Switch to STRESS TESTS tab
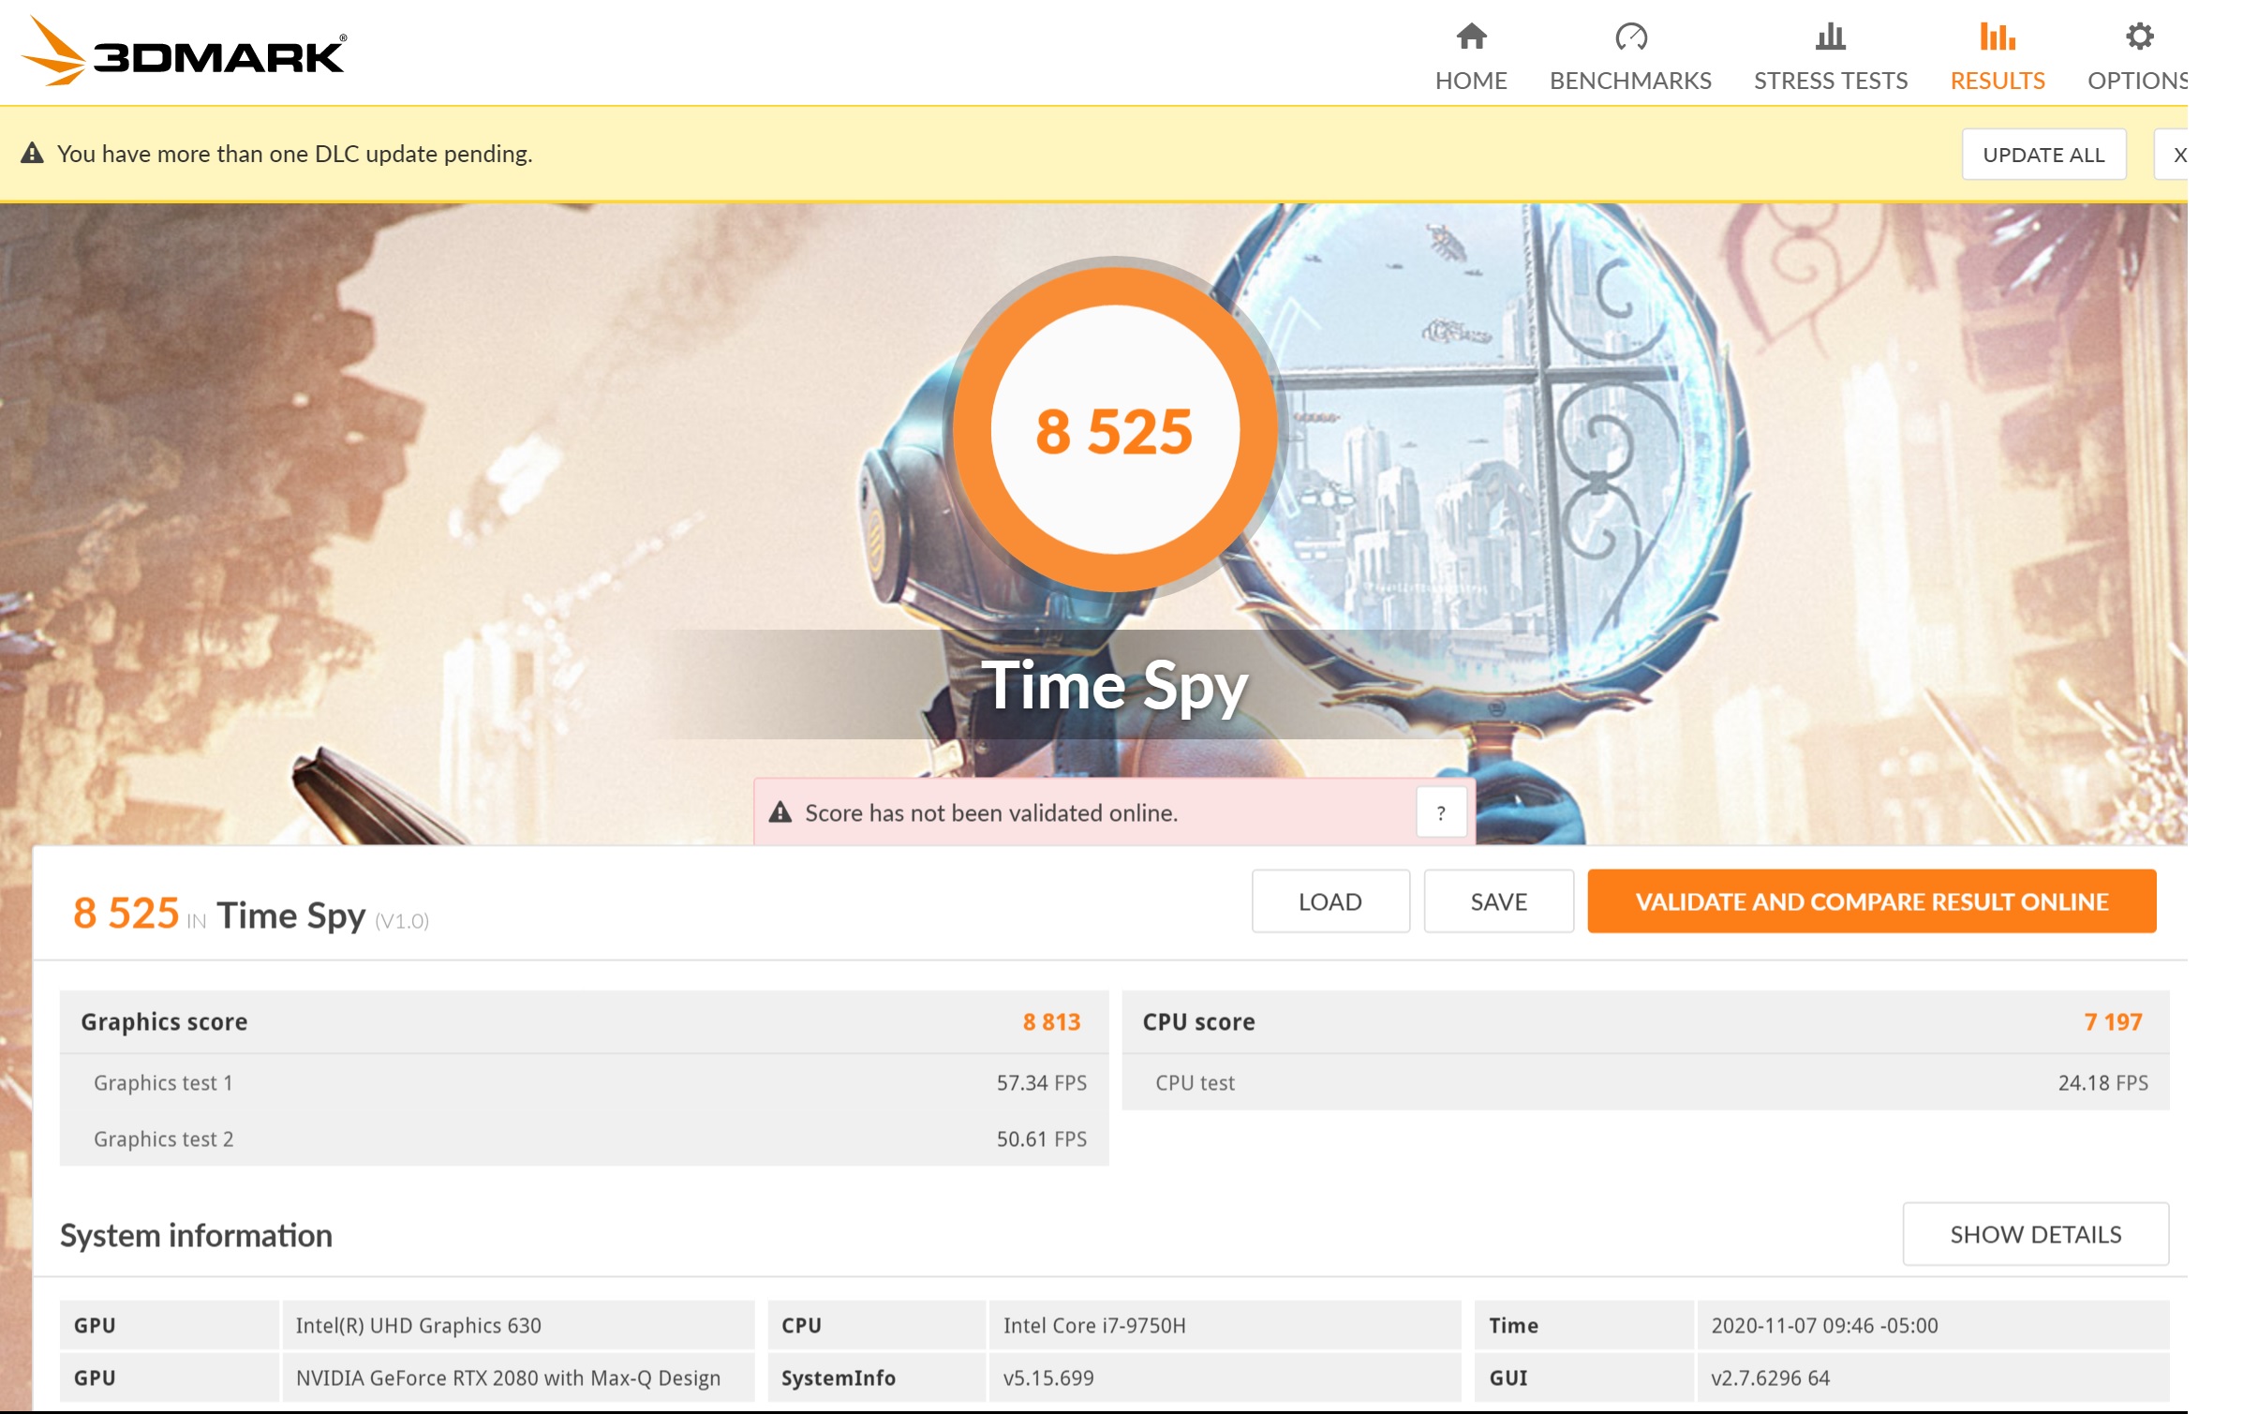2243x1414 pixels. coord(1830,57)
